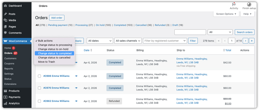
Task: Filter by On hold orders
Action: coord(100,25)
